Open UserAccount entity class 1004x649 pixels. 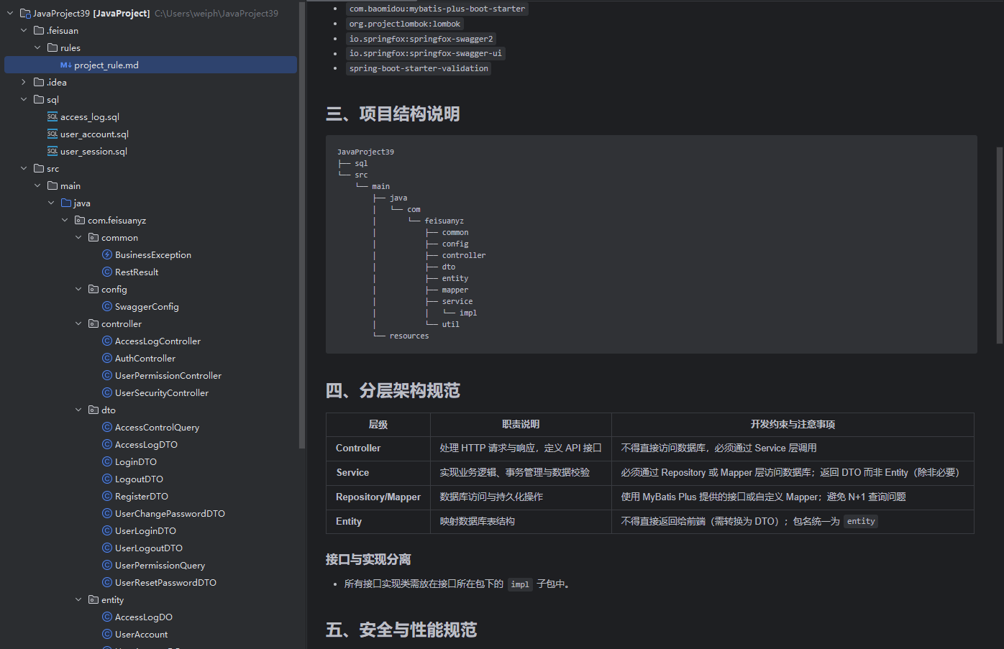coord(142,635)
